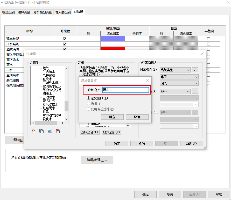Open the 回风 value dropdown

click(179, 83)
